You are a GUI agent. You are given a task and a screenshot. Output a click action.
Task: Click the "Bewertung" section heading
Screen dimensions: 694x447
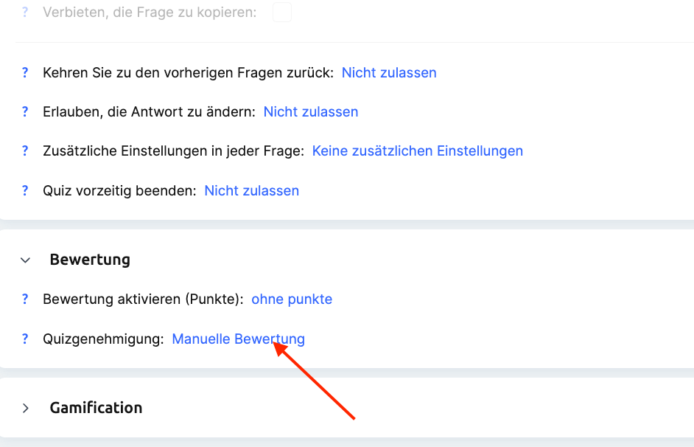(90, 260)
